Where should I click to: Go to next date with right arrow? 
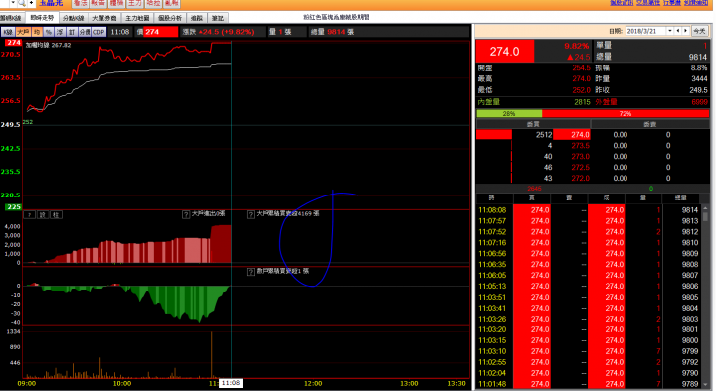coord(685,31)
